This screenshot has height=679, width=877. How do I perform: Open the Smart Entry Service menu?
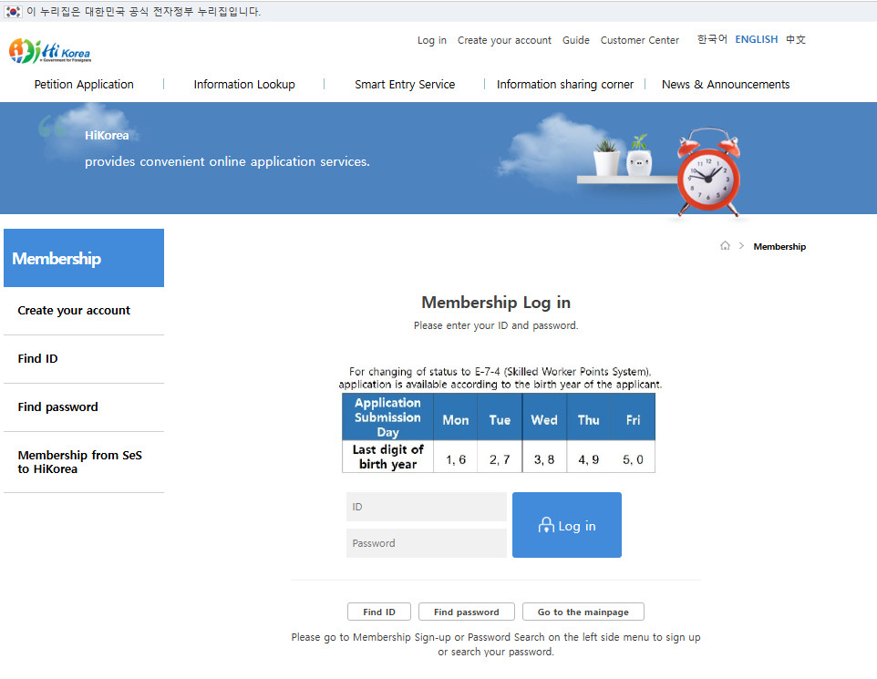click(405, 85)
